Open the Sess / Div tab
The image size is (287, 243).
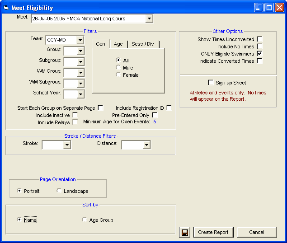pyautogui.click(x=142, y=44)
